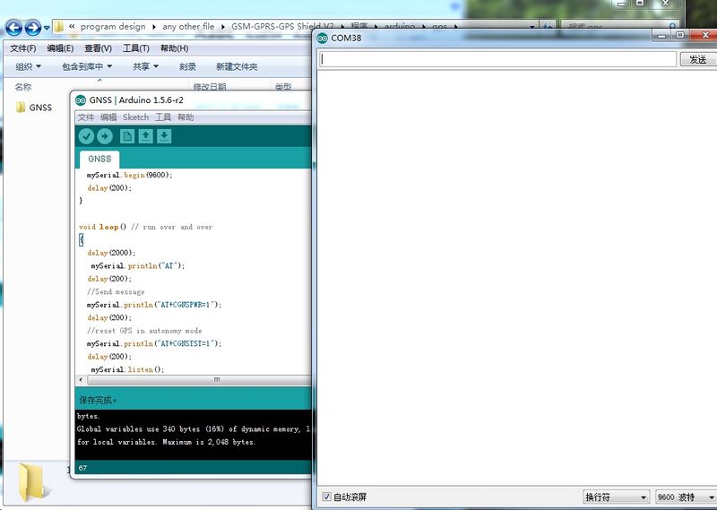This screenshot has height=510, width=717.
Task: Click the Explorer Forward navigation arrow
Action: pos(32,28)
